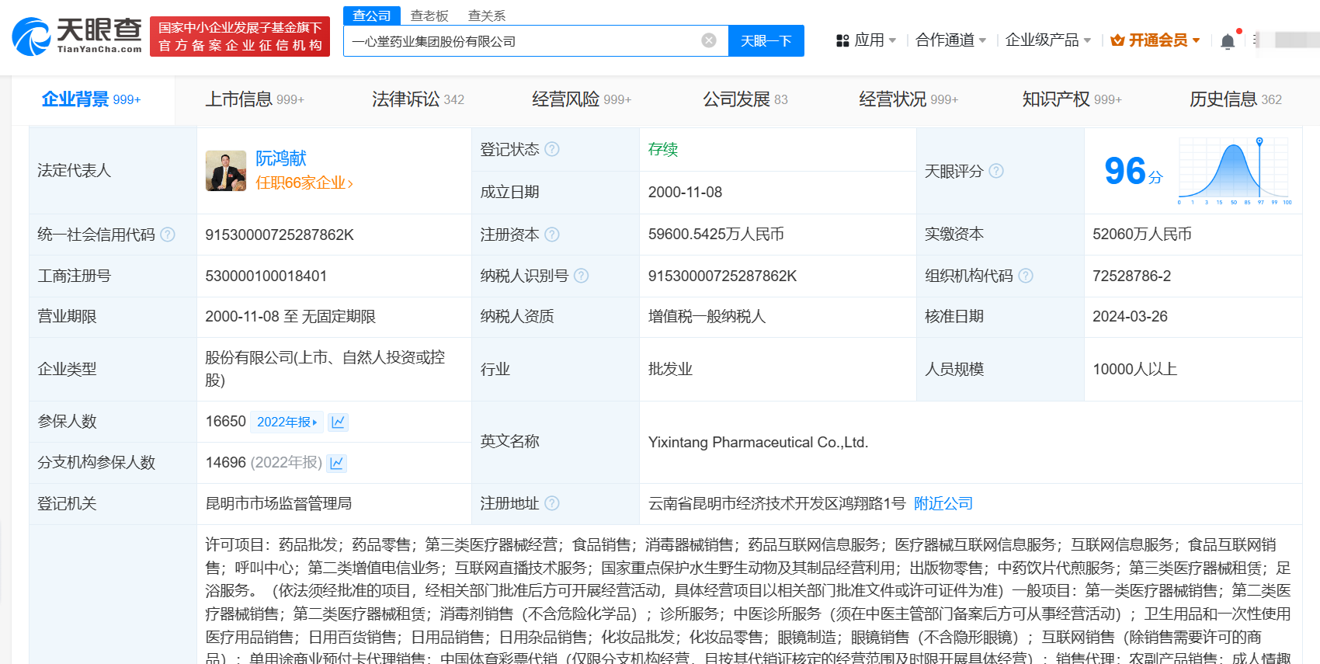The height and width of the screenshot is (664, 1320).
Task: Switch to the 法律诉讼 tab
Action: pyautogui.click(x=417, y=99)
